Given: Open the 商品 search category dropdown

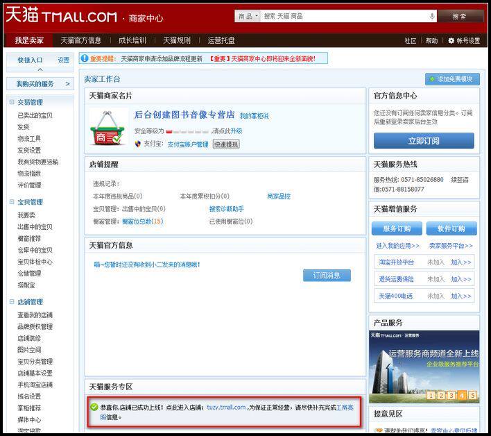Looking at the screenshot, I should point(248,16).
